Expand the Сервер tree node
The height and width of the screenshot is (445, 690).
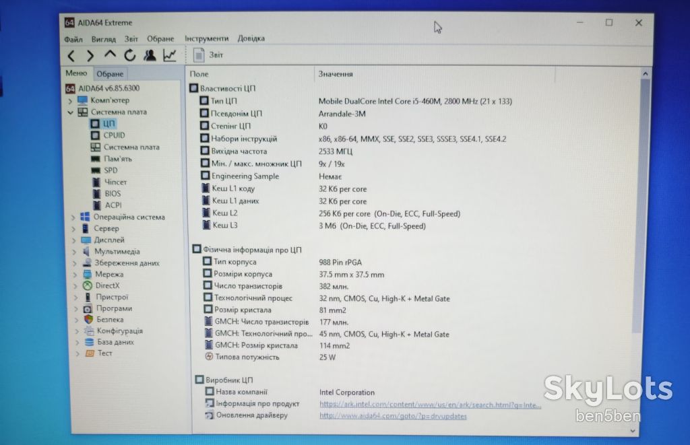73,229
